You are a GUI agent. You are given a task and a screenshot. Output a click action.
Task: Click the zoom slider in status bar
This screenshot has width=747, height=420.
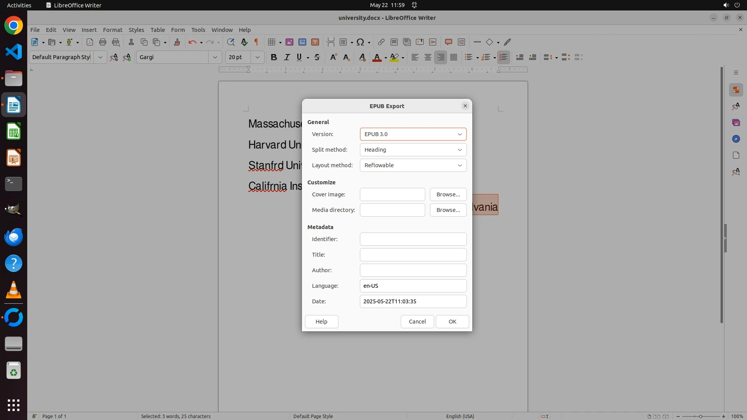(x=700, y=416)
